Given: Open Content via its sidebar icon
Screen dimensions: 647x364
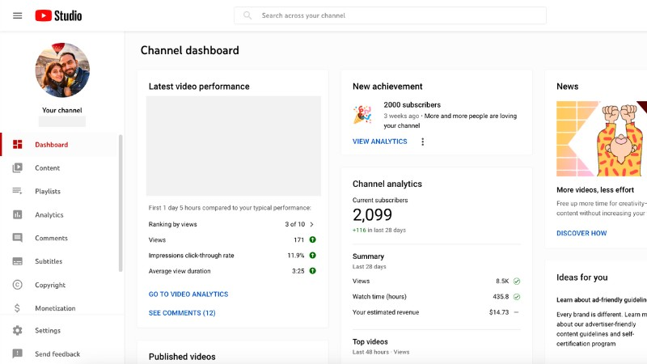Looking at the screenshot, I should coord(17,168).
